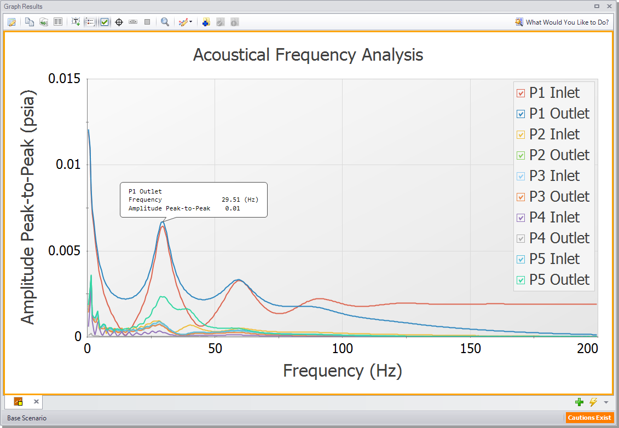Screen dimensions: 619x428
Task: Show the graph data table
Action: click(58, 22)
